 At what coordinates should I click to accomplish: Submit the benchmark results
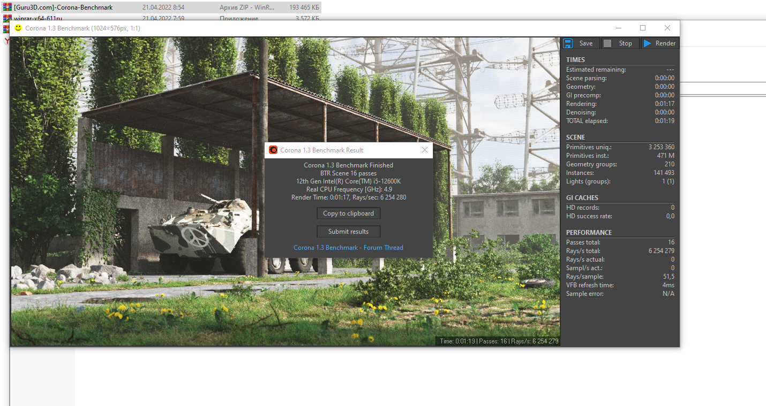(348, 232)
